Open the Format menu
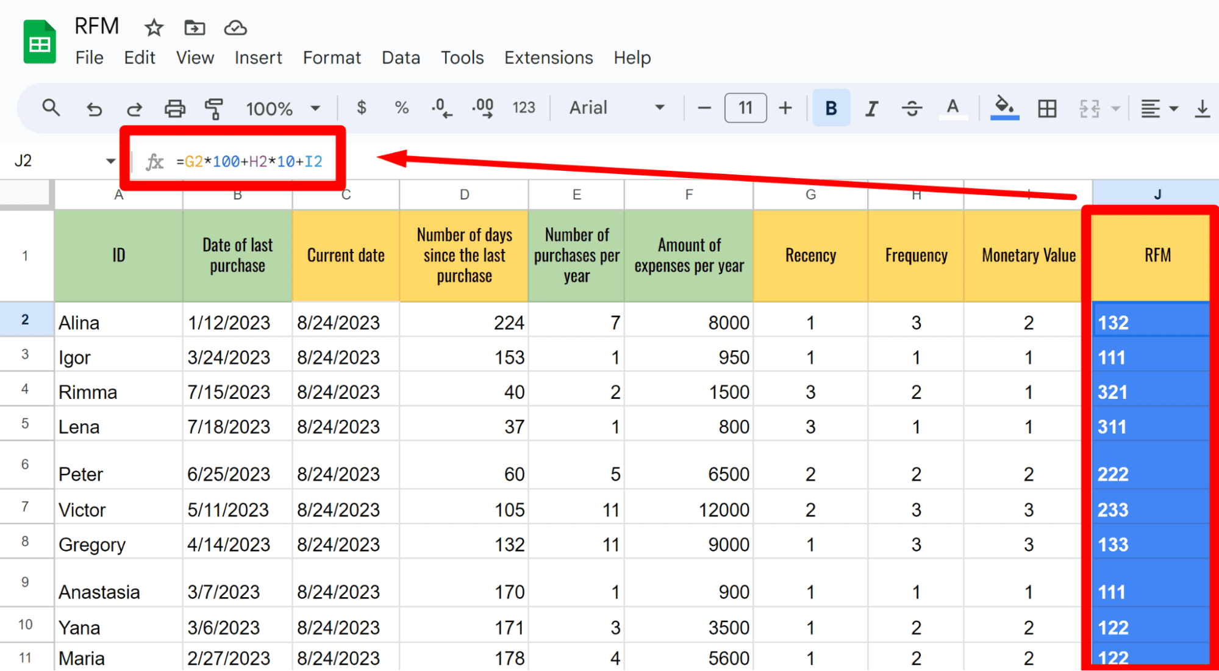Screen dimensions: 1219x671 pyautogui.click(x=331, y=57)
